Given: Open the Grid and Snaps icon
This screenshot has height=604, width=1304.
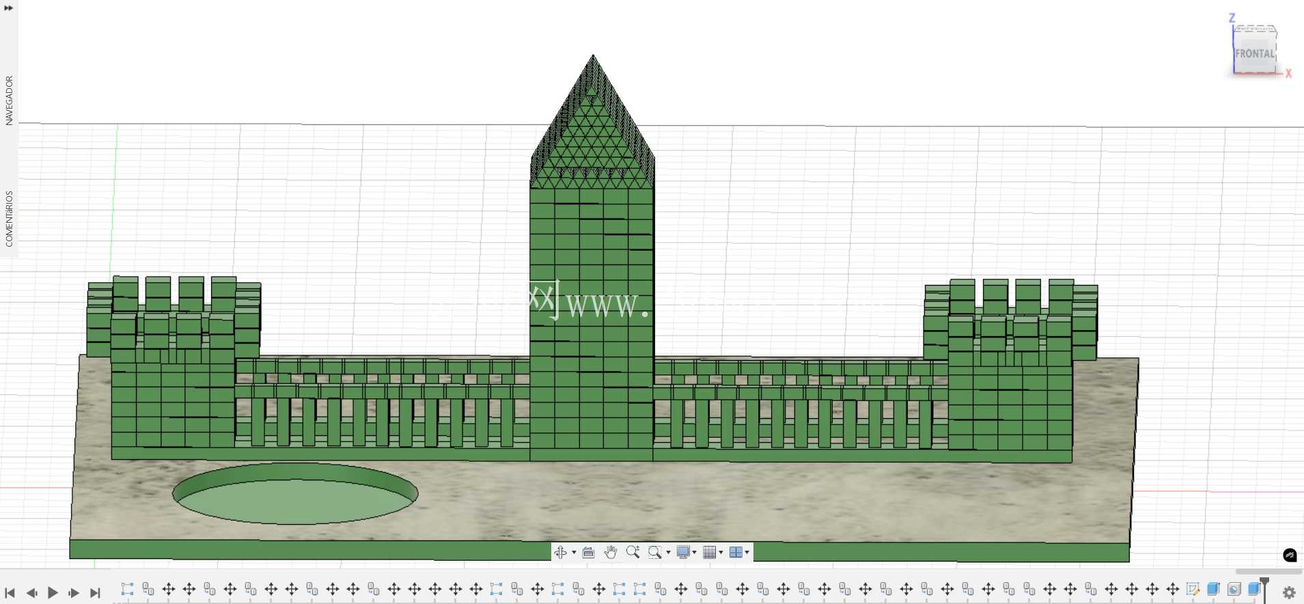Looking at the screenshot, I should click(710, 552).
